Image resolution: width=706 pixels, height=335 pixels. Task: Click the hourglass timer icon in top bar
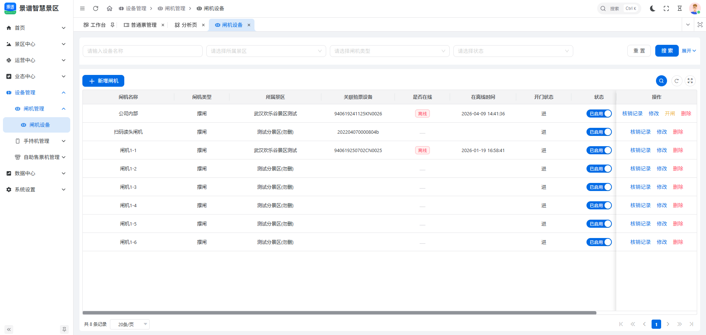point(680,8)
